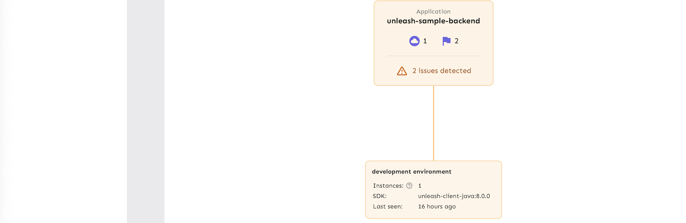Click the flag count '2' beside flag
Screen dimensions: 686x223
[x=457, y=41]
